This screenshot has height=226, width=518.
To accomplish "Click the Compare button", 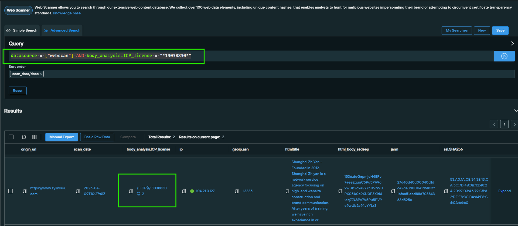I will pyautogui.click(x=128, y=137).
